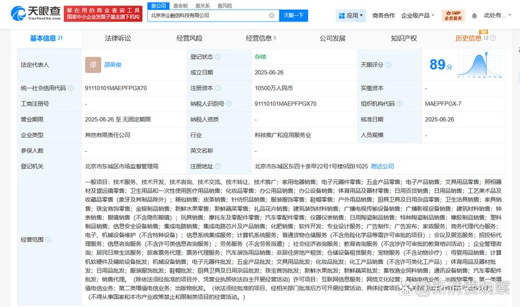Image resolution: width=520 pixels, height=307 pixels.
Task: Select establishment date 2025-06-26 beside 成立日期
Action: 269,72
